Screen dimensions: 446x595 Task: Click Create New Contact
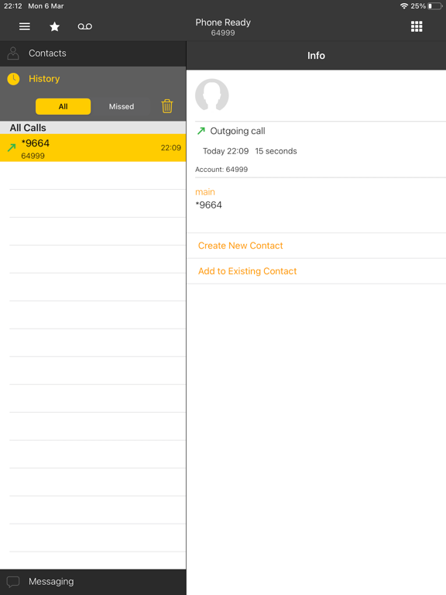[241, 246]
